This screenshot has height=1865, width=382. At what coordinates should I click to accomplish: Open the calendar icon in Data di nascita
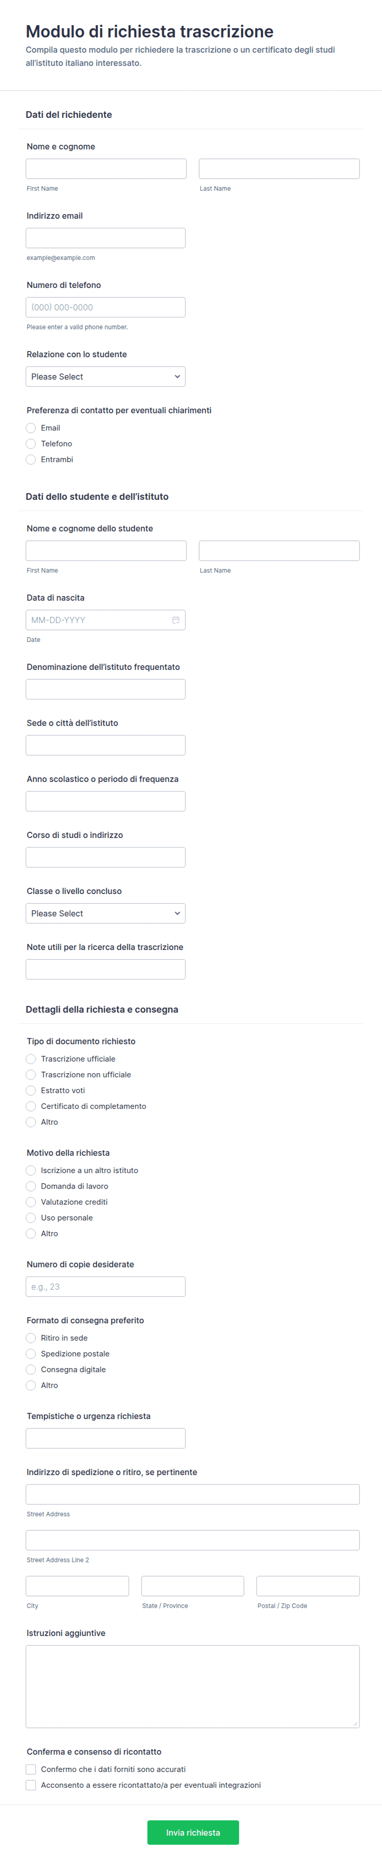coord(176,620)
